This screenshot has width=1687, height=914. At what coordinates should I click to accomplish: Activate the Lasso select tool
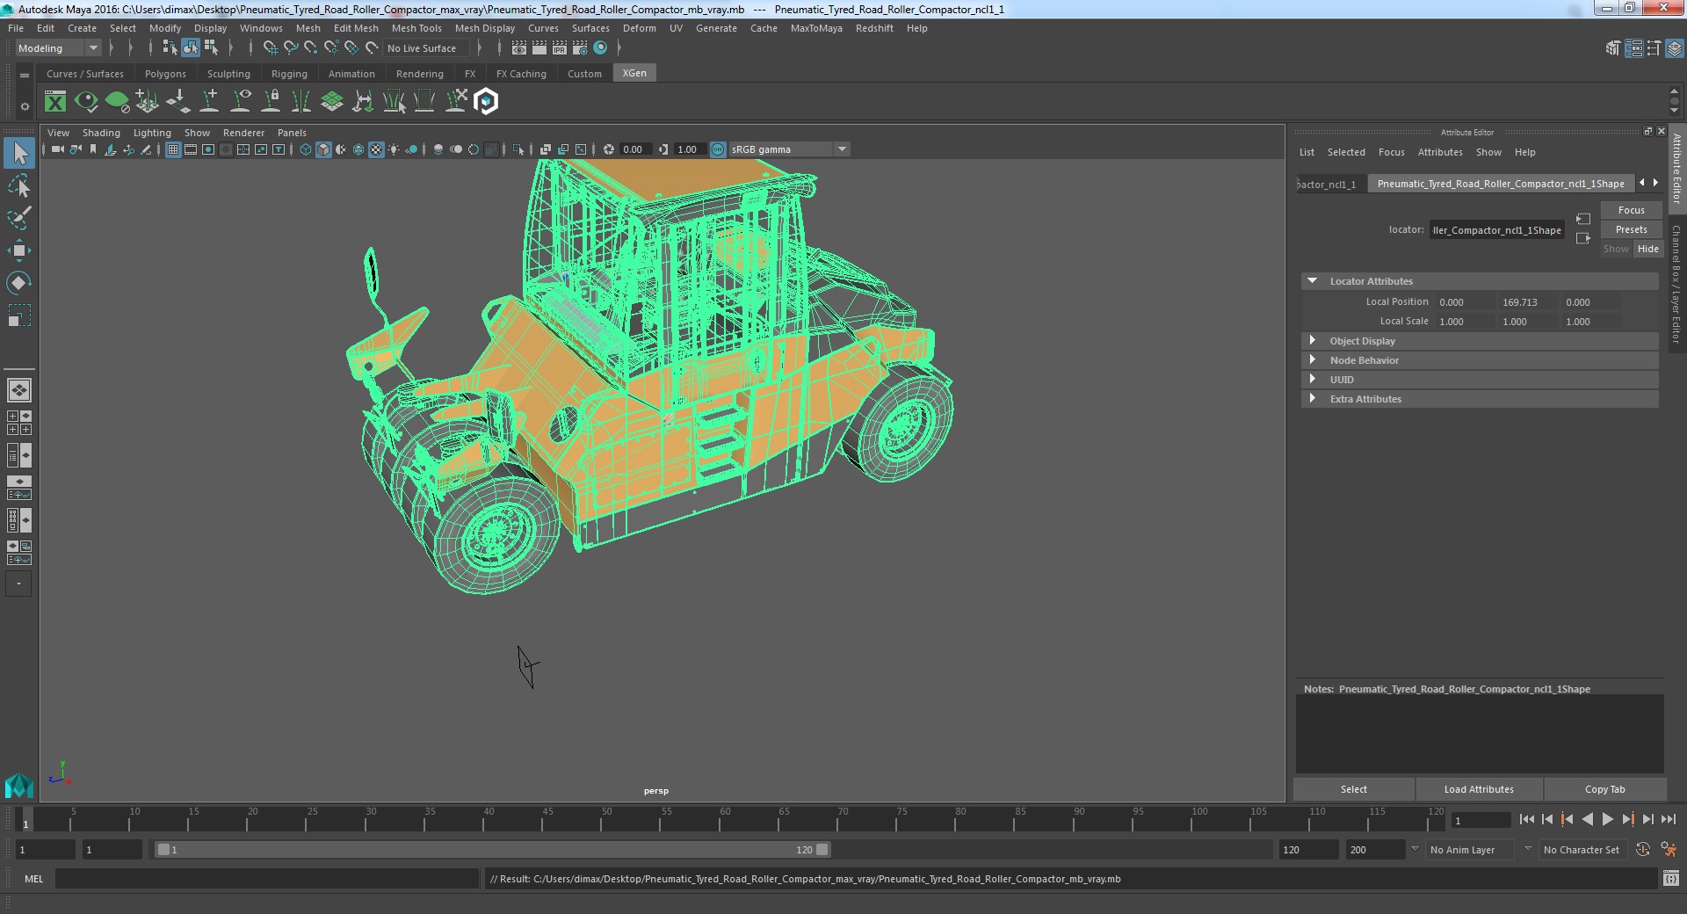click(19, 186)
